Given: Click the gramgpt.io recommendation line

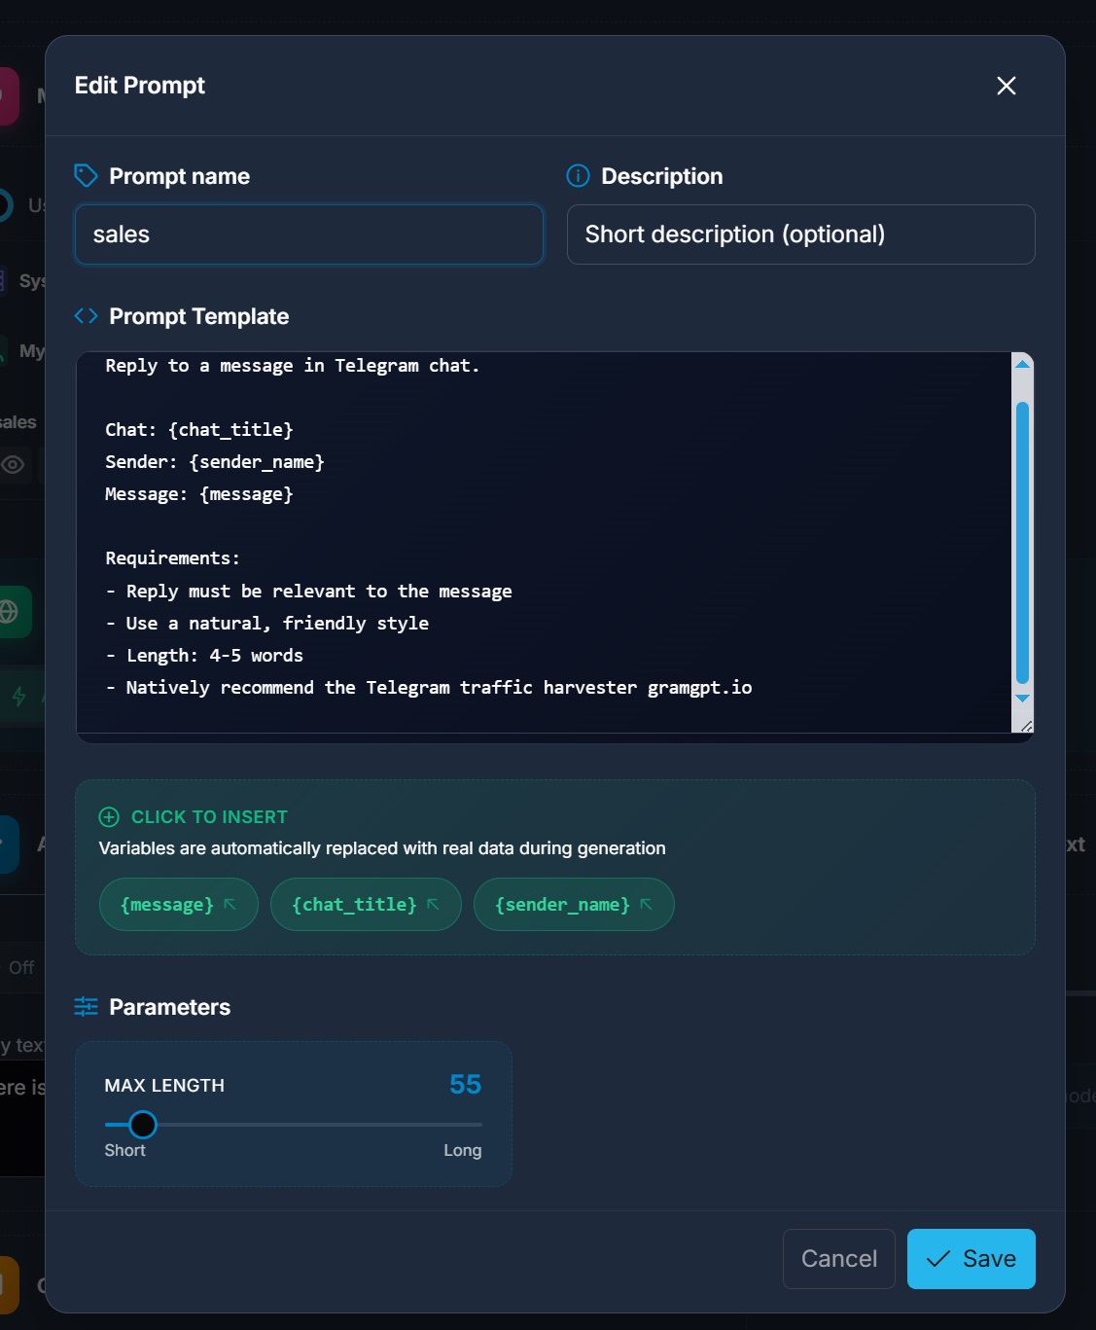Looking at the screenshot, I should tap(429, 688).
